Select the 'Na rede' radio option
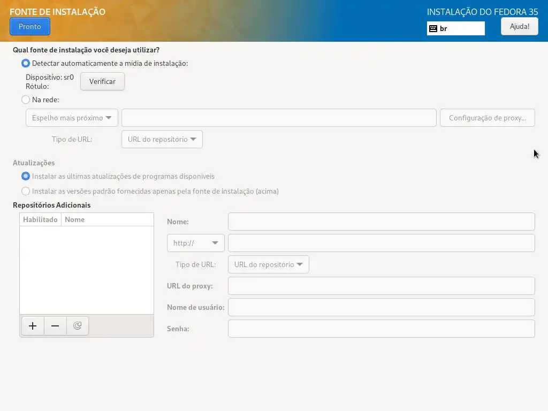This screenshot has width=548, height=411. (x=26, y=100)
